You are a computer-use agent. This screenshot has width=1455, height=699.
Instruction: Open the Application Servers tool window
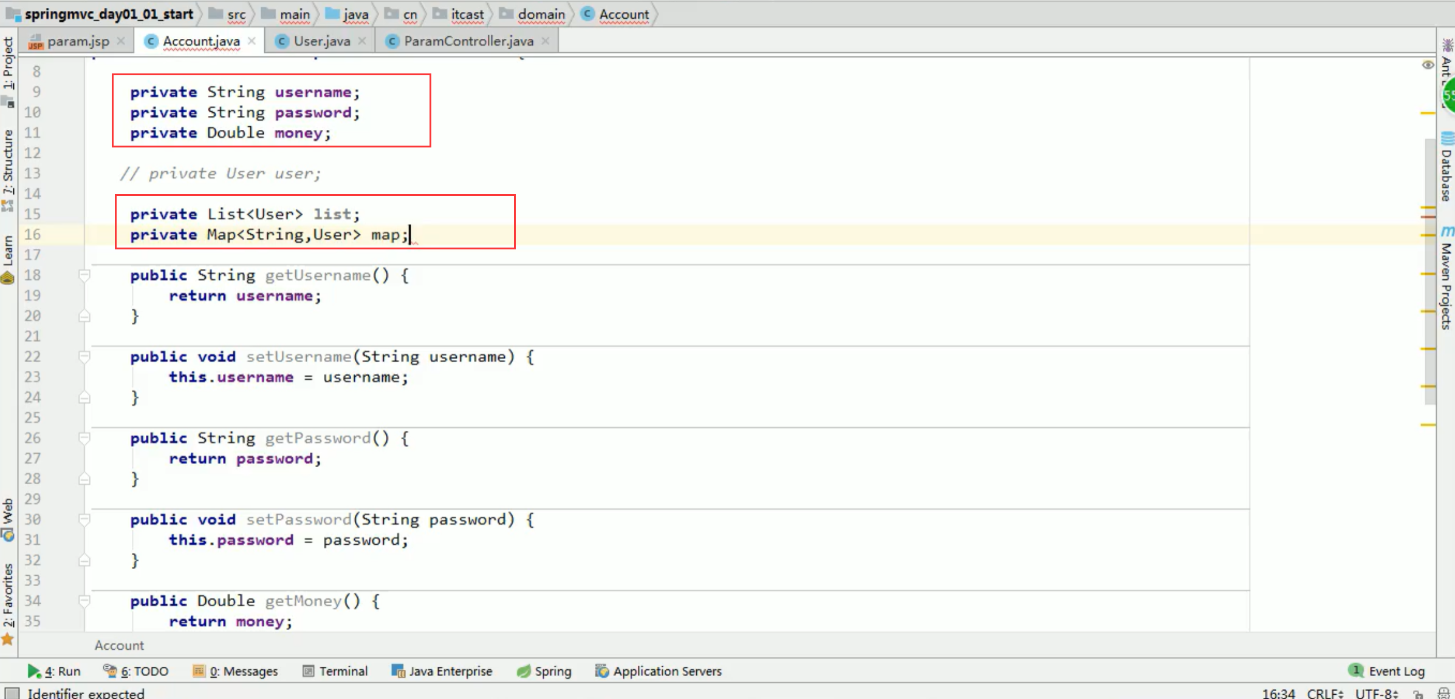coord(659,671)
